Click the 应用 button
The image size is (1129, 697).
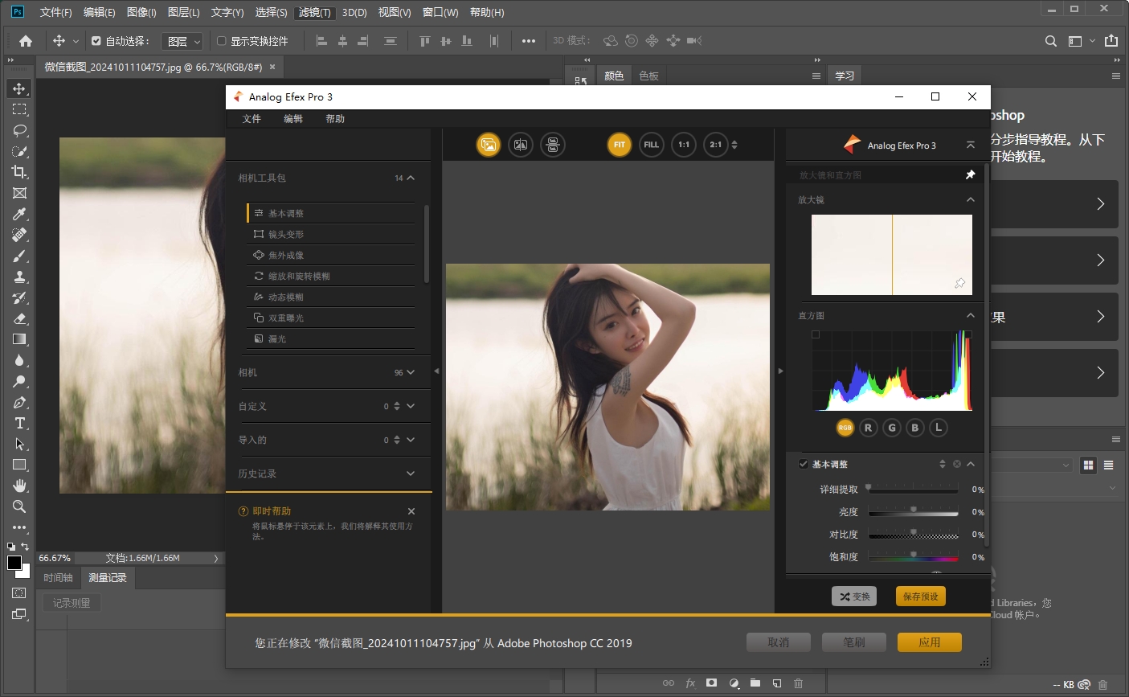[929, 642]
